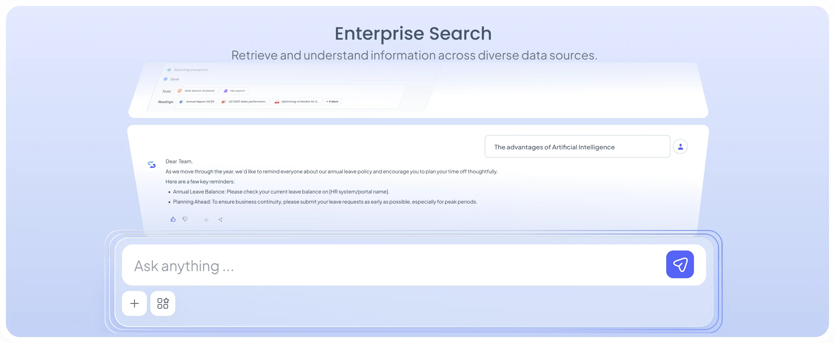The height and width of the screenshot is (343, 835).
Task: Click the share icon under the response
Action: [220, 219]
